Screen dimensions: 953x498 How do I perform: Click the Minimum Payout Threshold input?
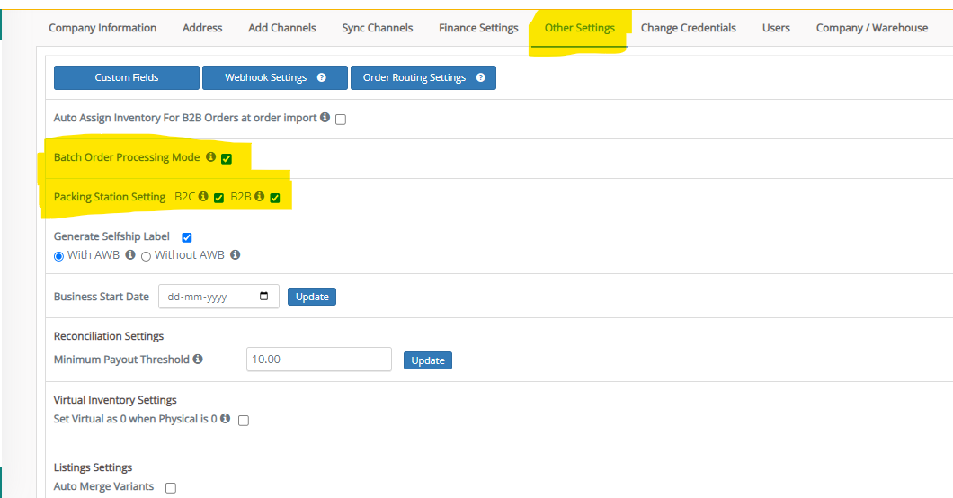coord(319,359)
